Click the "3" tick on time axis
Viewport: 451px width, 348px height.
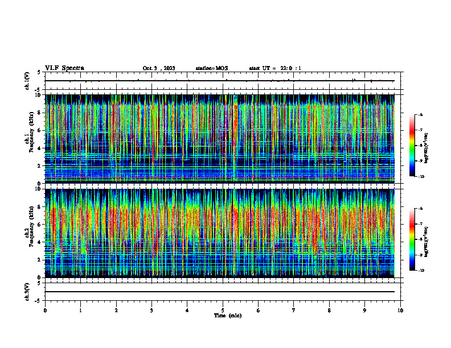(151, 310)
